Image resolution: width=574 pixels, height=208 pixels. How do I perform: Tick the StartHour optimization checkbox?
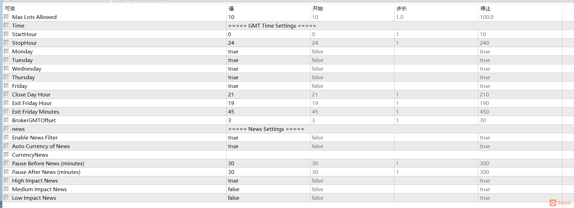(x=7, y=34)
